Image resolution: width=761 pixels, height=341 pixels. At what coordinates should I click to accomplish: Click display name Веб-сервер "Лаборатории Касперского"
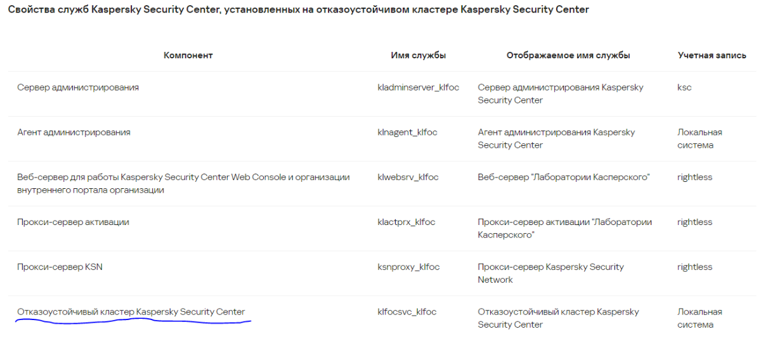point(564,177)
